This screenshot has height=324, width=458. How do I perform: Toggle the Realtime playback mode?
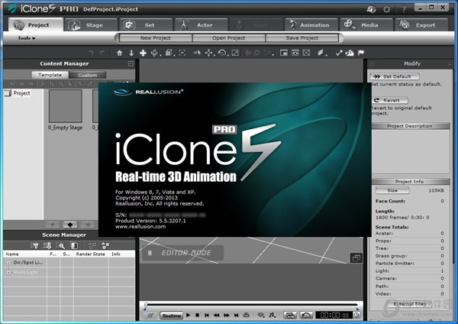172,315
